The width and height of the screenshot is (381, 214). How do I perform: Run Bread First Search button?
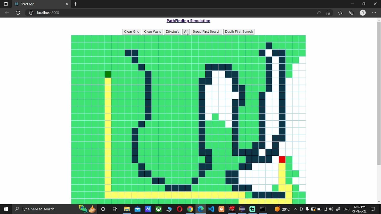pyautogui.click(x=206, y=32)
